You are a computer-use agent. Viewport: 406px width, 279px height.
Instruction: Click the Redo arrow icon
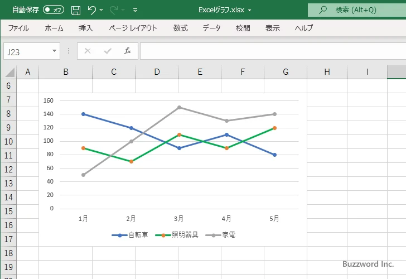(114, 10)
